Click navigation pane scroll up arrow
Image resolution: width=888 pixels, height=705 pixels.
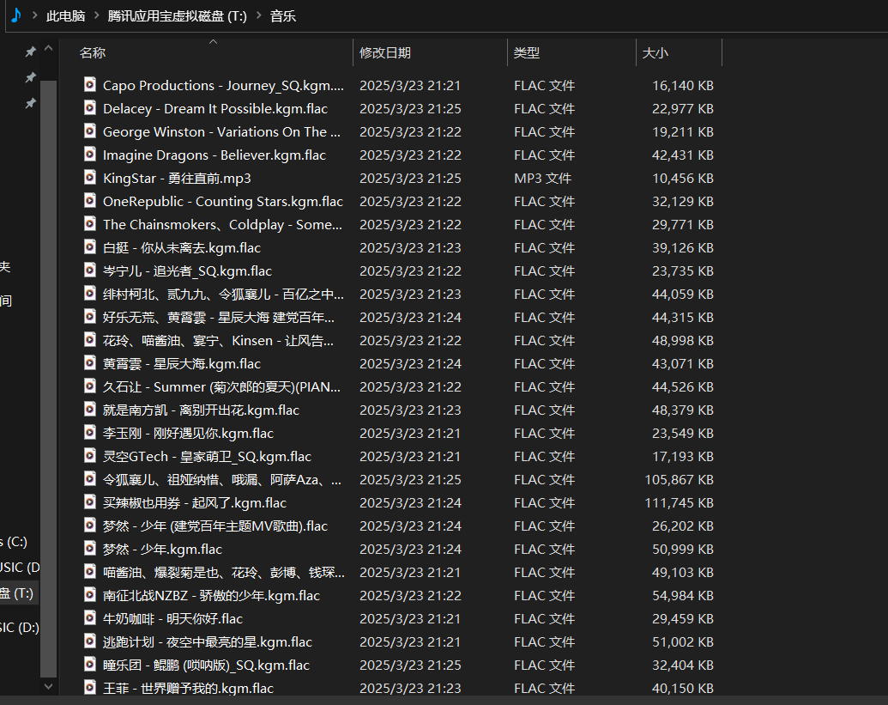[x=49, y=49]
